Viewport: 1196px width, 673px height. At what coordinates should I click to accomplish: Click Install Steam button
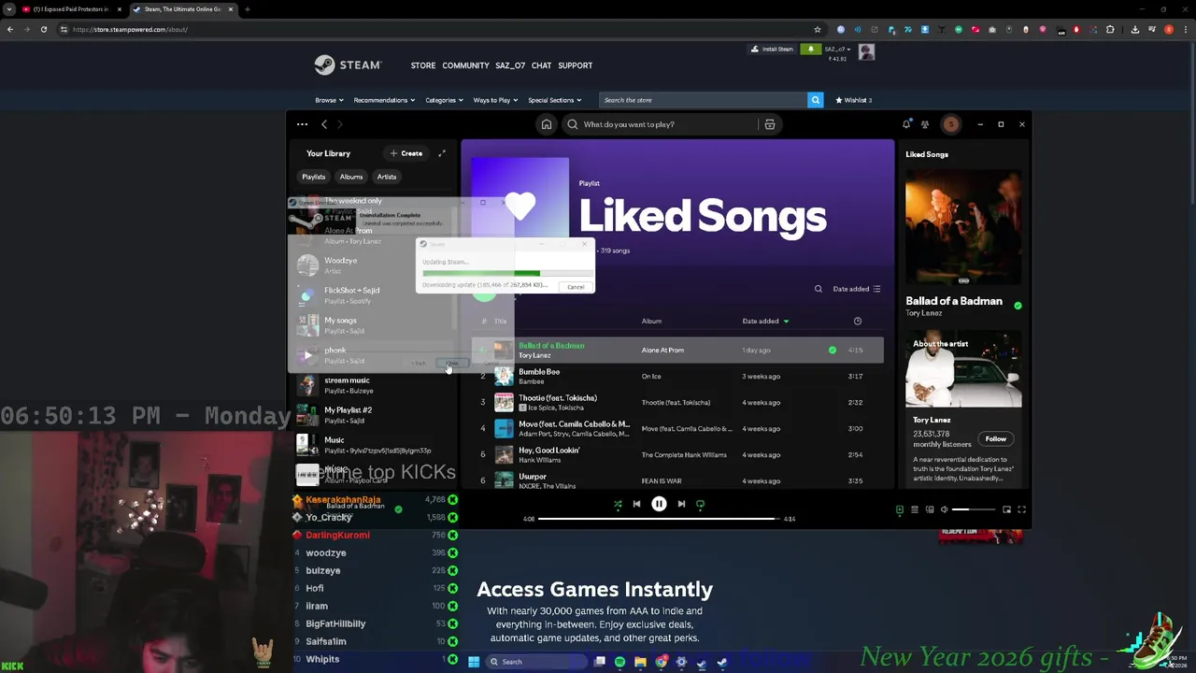(772, 50)
